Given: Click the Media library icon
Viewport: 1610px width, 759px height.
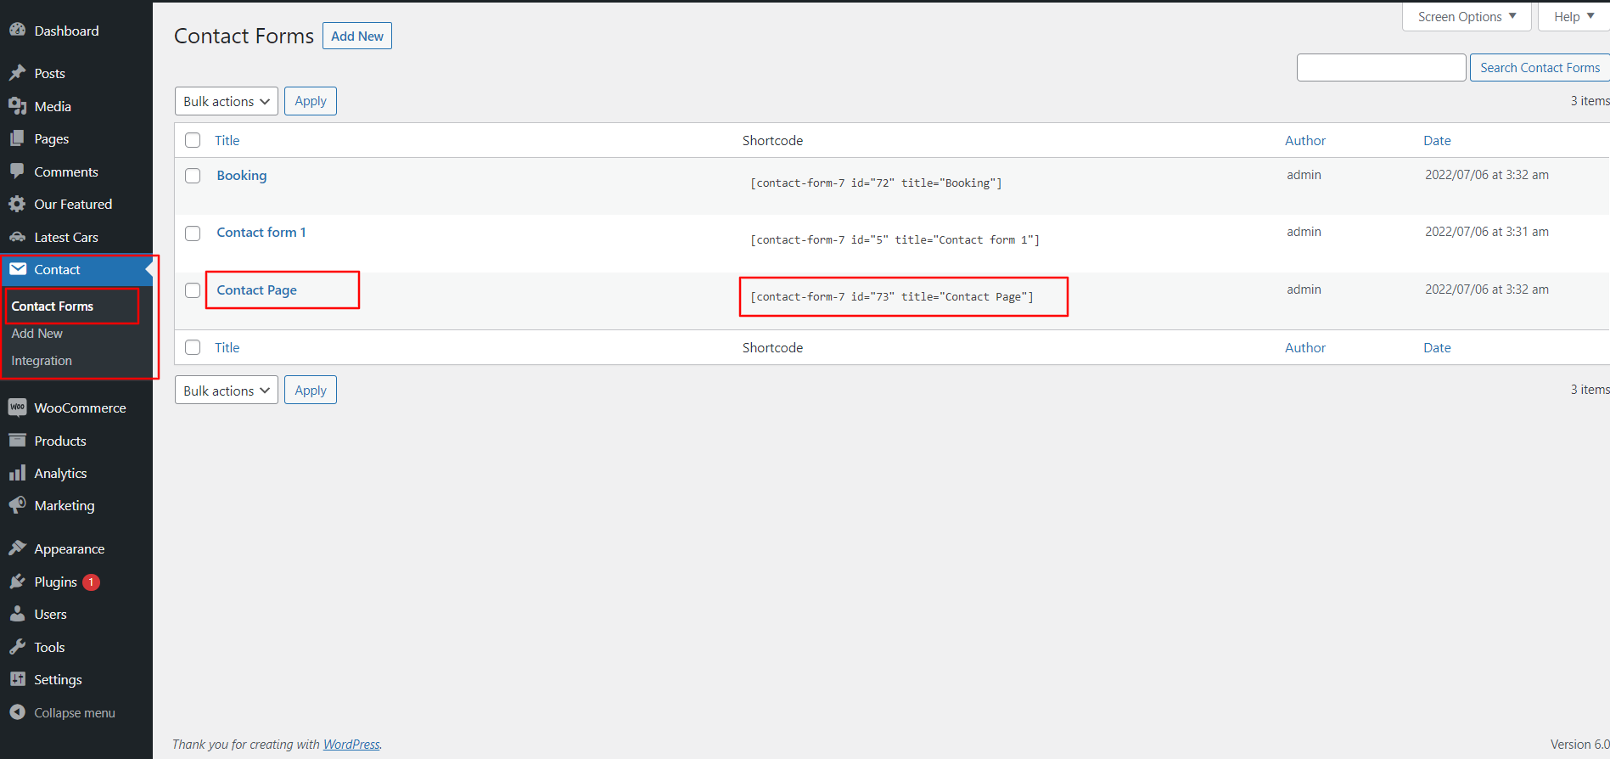Looking at the screenshot, I should tap(17, 106).
